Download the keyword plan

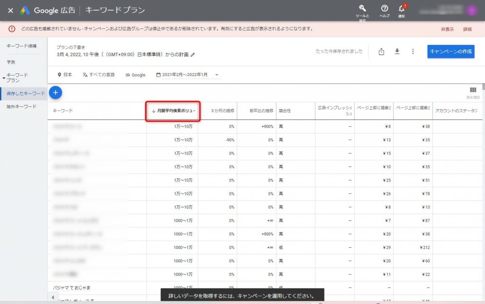pos(397,52)
